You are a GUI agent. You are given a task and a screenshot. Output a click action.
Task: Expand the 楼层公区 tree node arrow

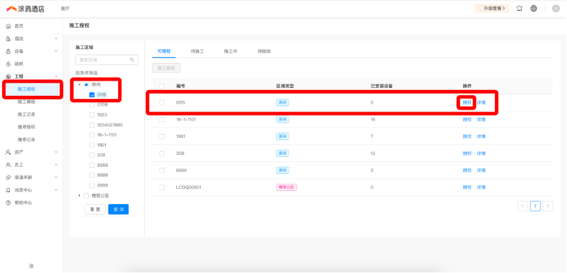[x=79, y=196]
